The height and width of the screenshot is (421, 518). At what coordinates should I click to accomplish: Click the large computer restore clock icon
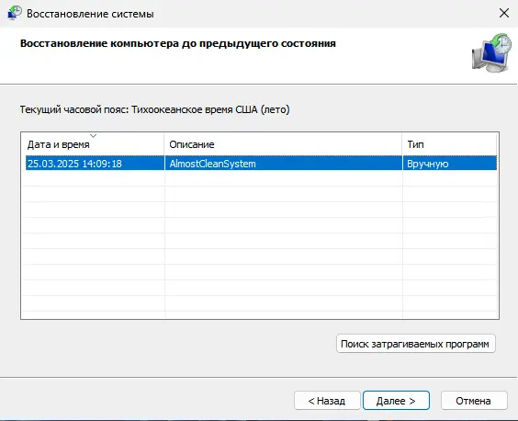pos(491,52)
